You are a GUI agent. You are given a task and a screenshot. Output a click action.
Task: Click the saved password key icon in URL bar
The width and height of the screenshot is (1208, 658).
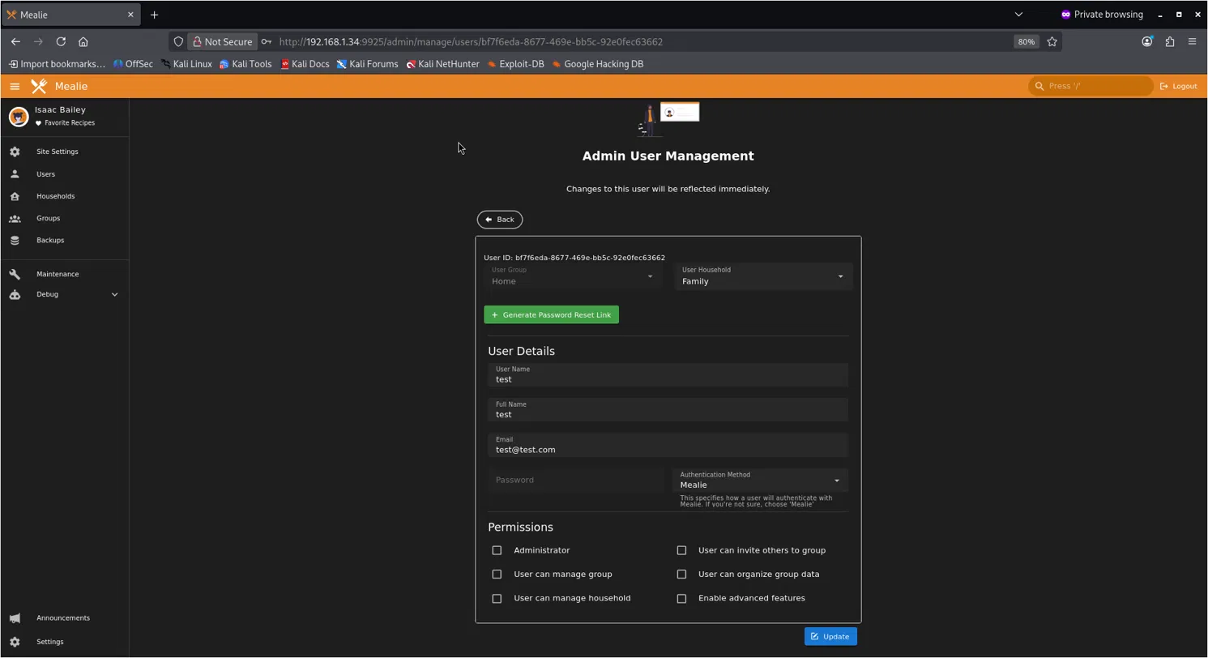[266, 41]
